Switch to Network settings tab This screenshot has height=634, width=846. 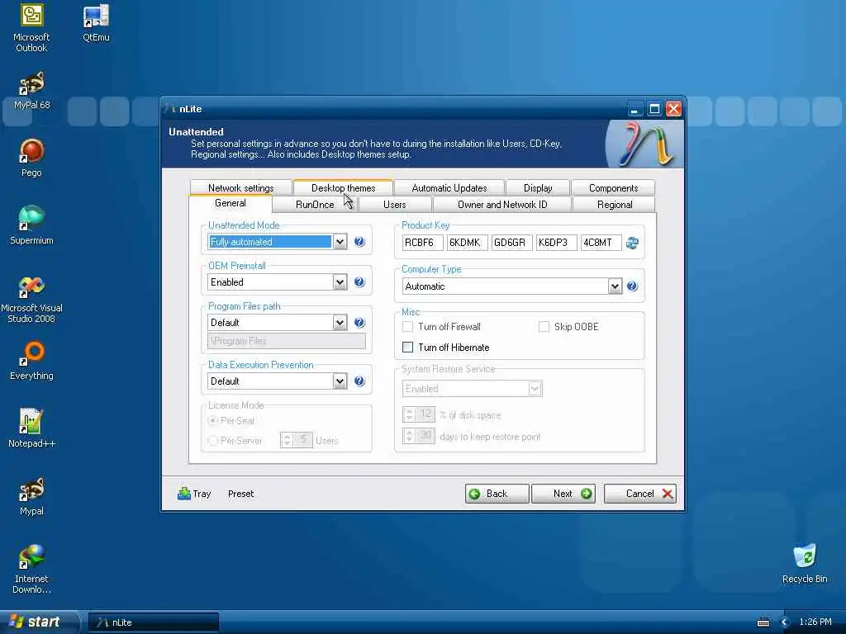[240, 187]
